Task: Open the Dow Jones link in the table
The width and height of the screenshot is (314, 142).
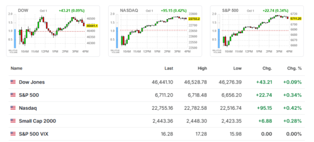Action: click(x=32, y=82)
